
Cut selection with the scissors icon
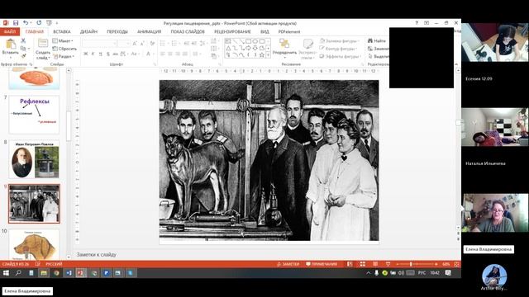tap(23, 40)
